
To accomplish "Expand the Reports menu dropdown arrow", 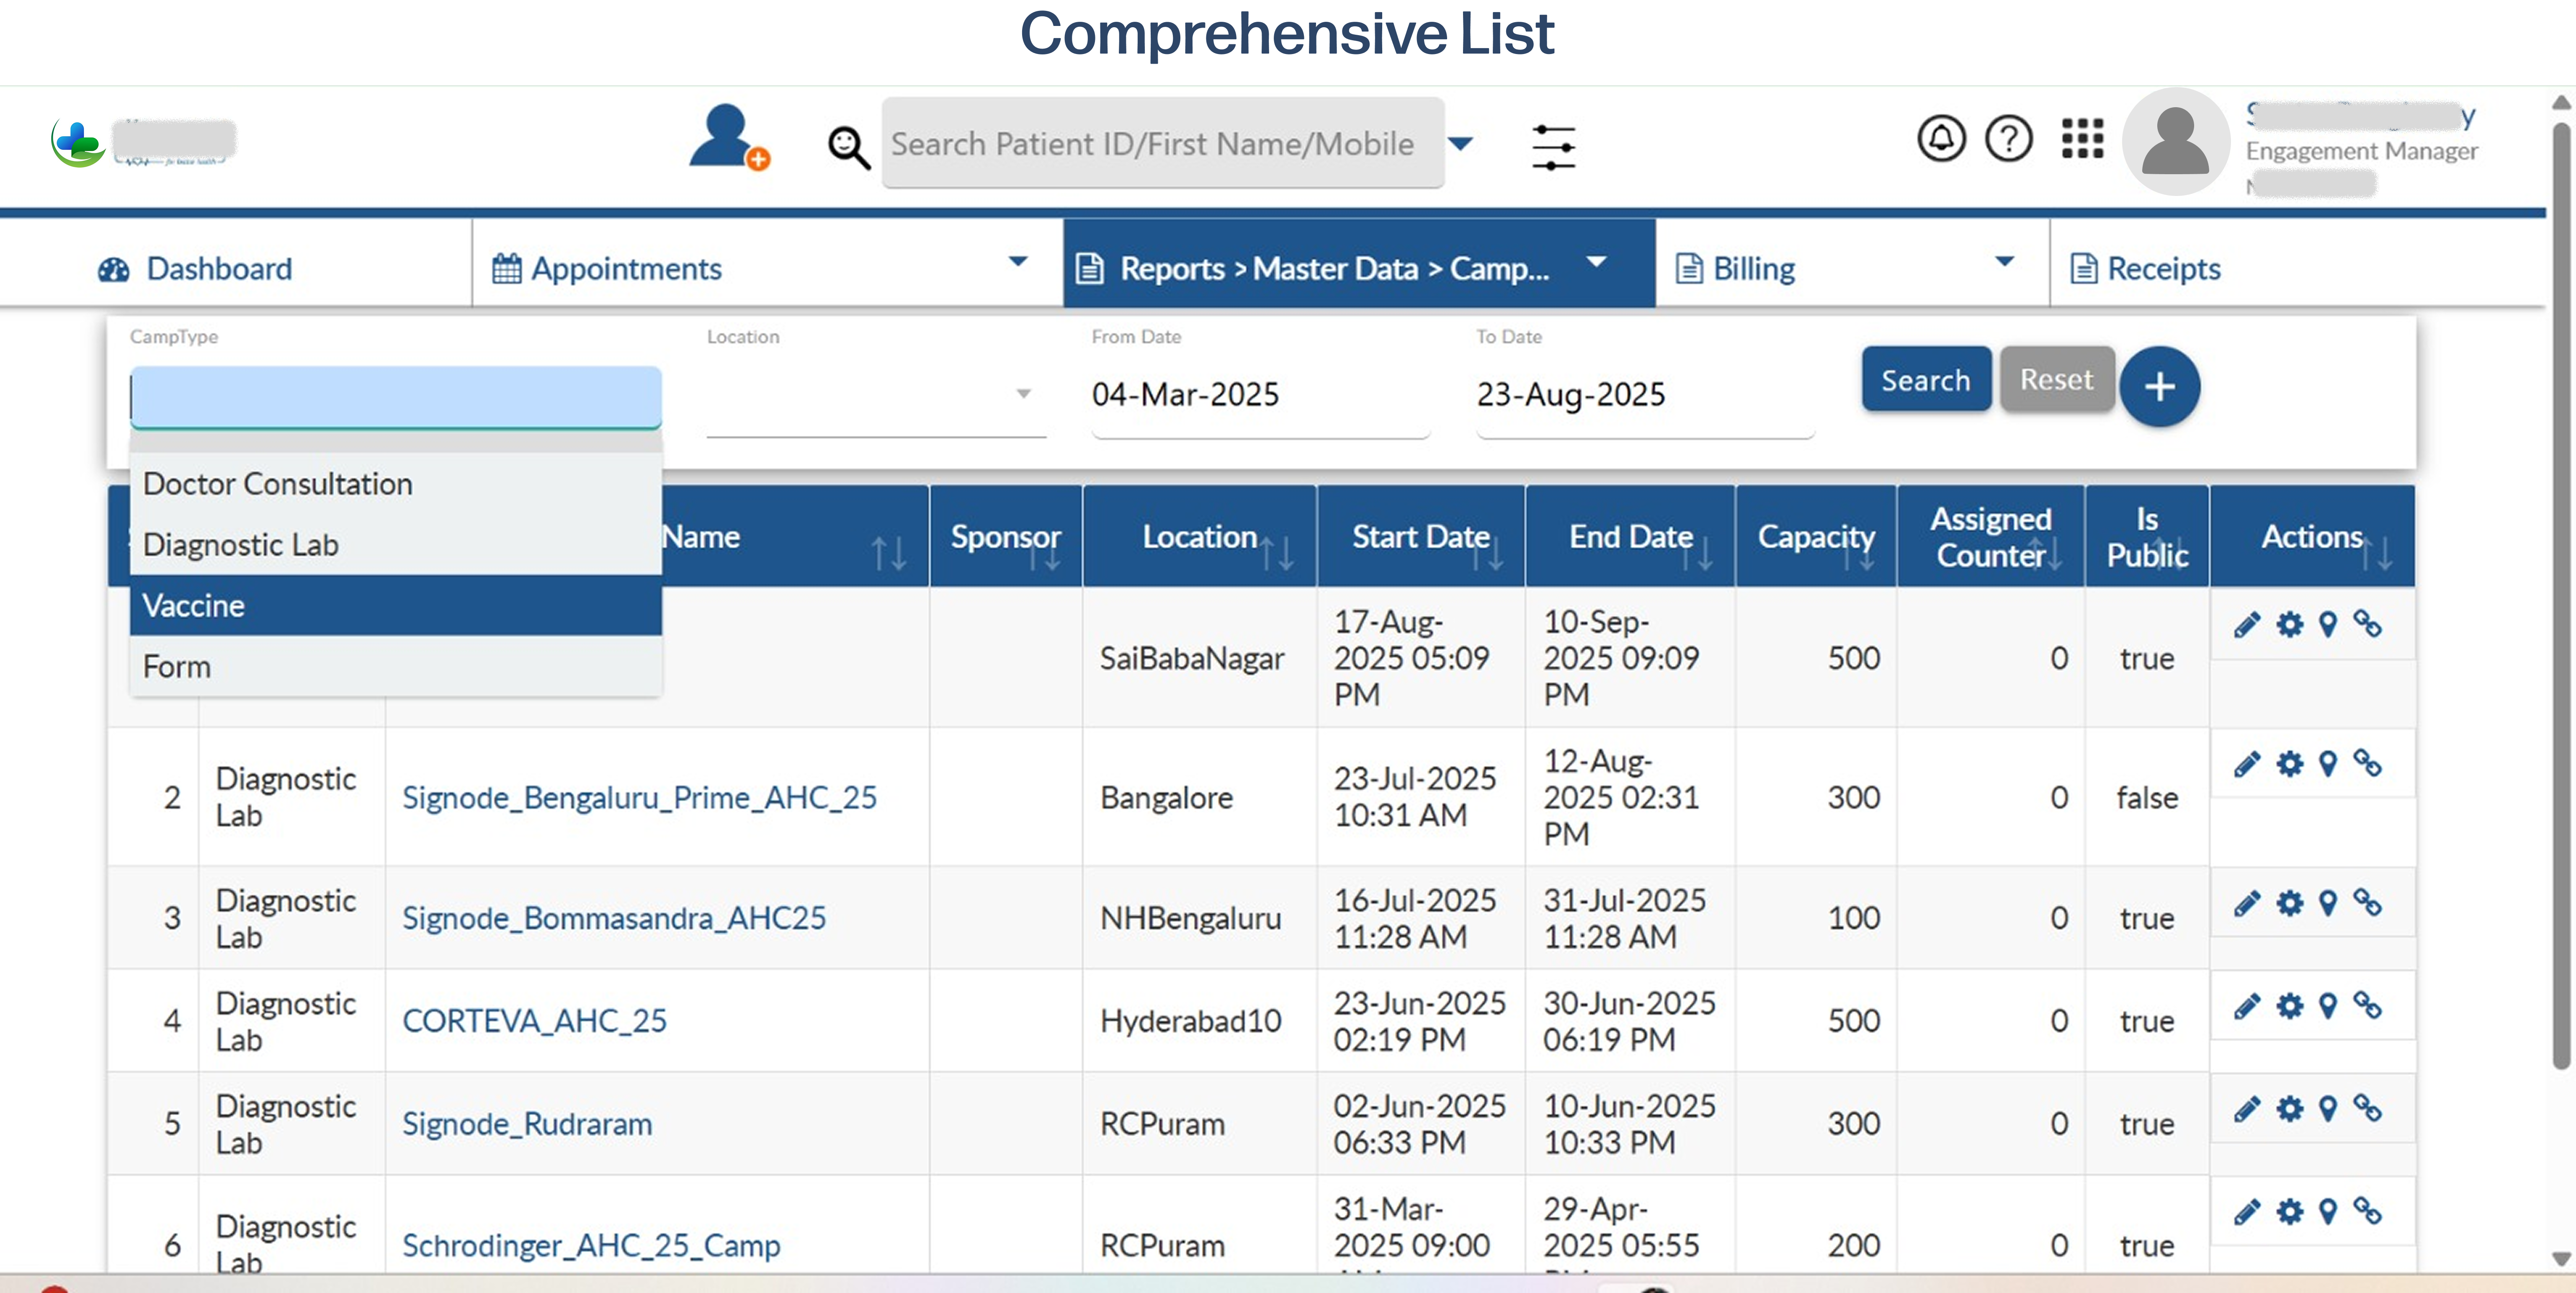I will [1596, 262].
